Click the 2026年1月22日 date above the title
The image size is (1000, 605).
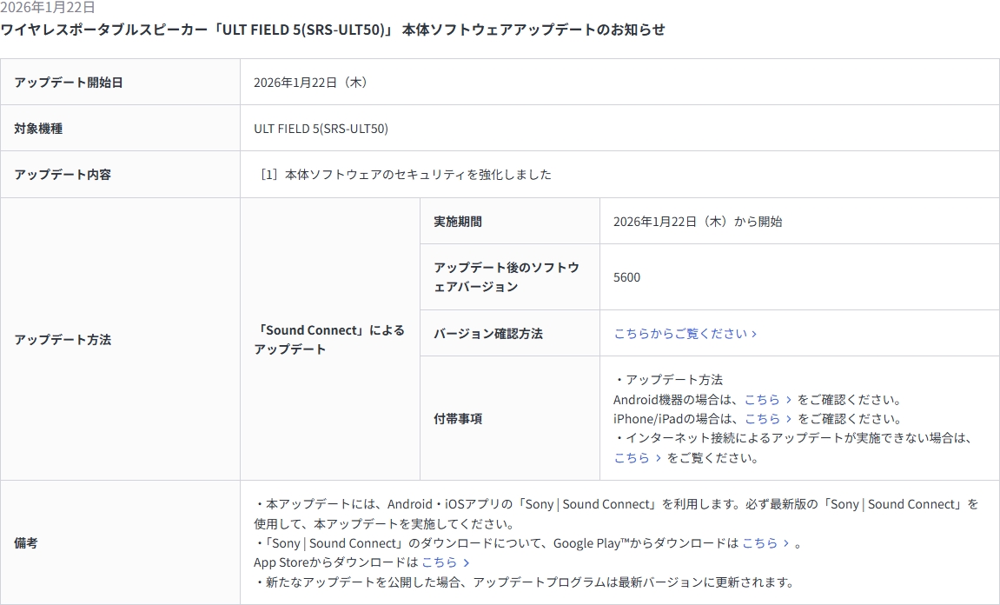click(x=48, y=8)
